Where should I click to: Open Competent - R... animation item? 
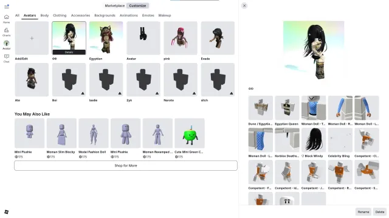click(x=340, y=172)
